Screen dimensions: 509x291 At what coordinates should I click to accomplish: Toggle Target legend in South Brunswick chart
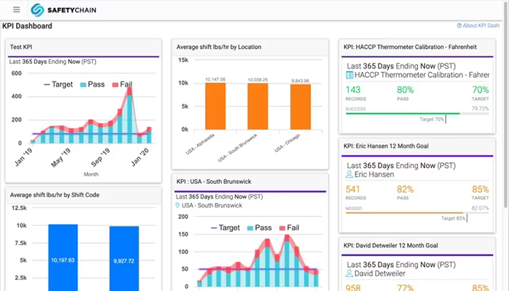(225, 228)
